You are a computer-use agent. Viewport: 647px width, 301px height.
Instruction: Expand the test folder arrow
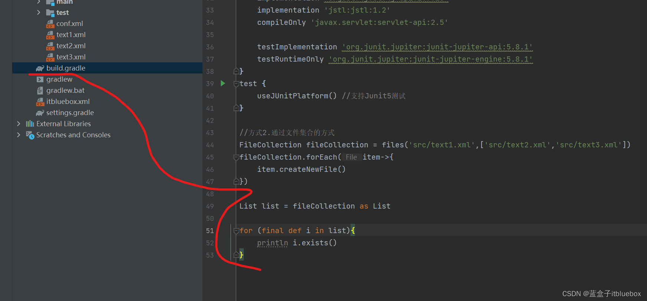[x=39, y=12]
